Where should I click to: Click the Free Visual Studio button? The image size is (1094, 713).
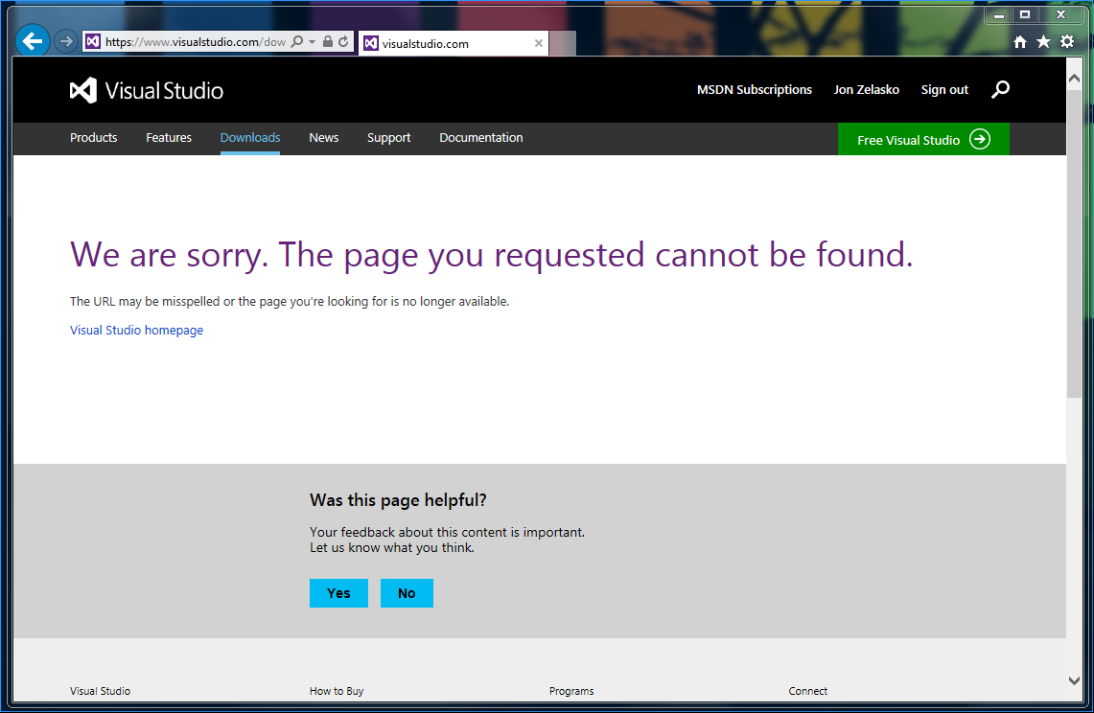(923, 140)
